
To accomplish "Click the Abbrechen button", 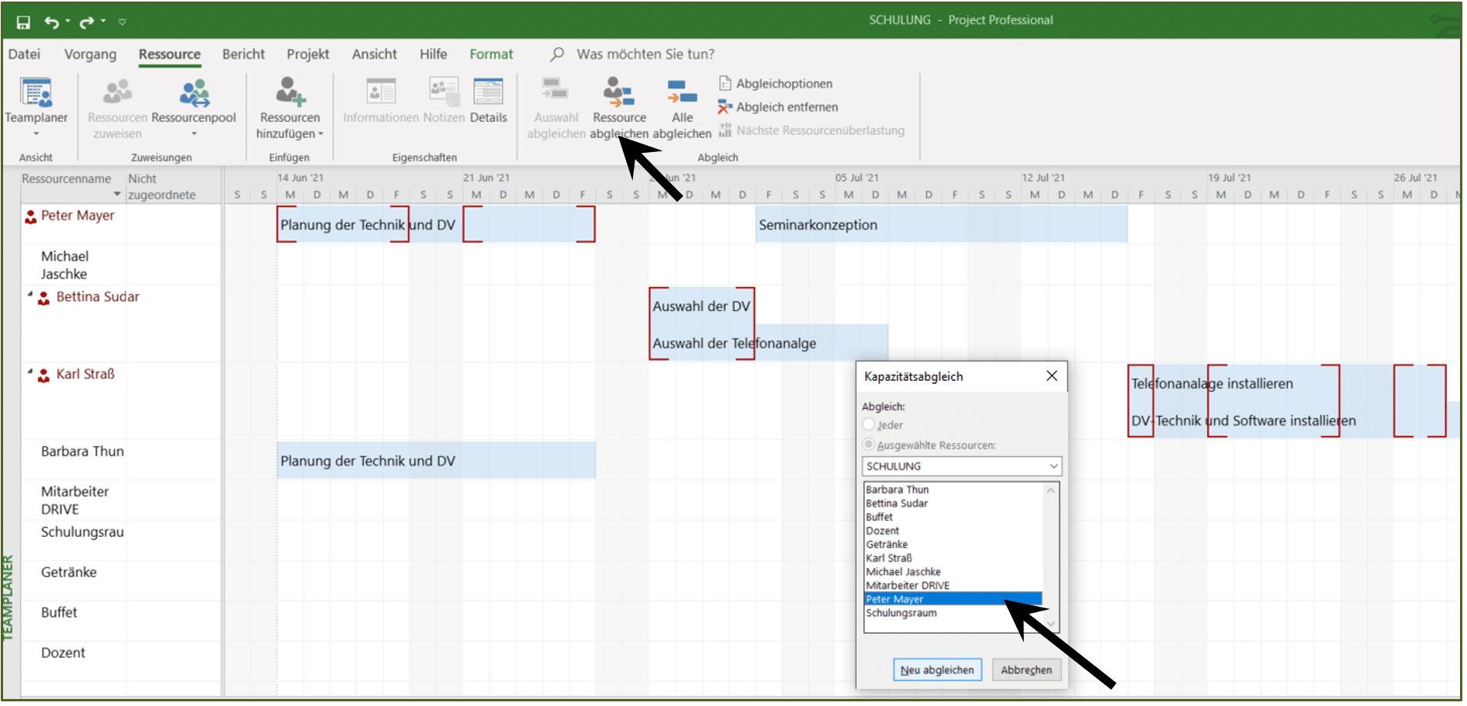I will point(1026,670).
